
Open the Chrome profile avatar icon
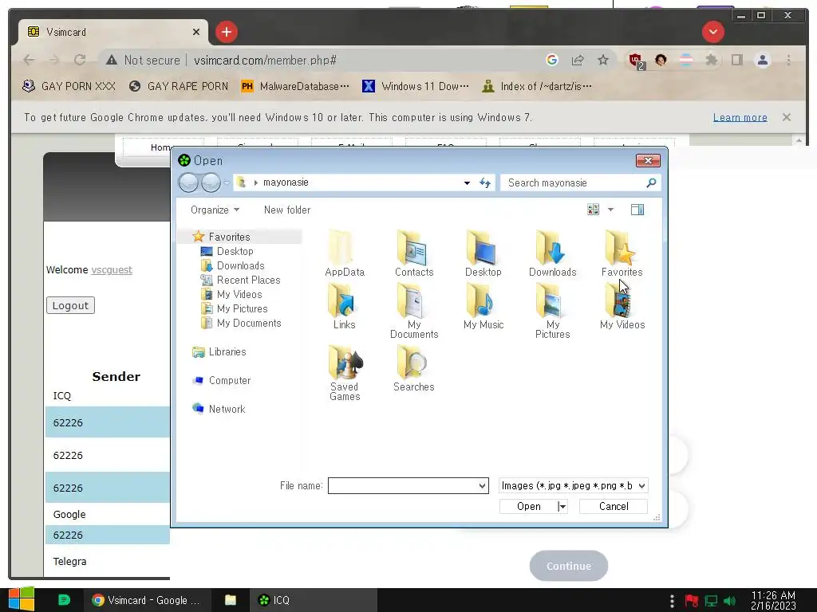coord(762,60)
